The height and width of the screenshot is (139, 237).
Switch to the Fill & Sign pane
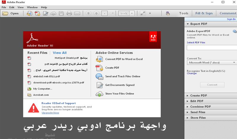(x=204, y=13)
